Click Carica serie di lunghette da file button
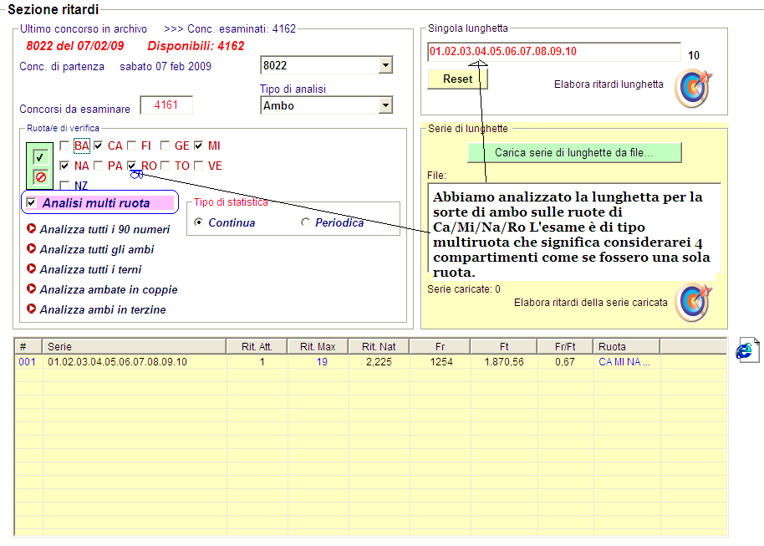Viewport: 764px width, 546px height. pyautogui.click(x=574, y=153)
